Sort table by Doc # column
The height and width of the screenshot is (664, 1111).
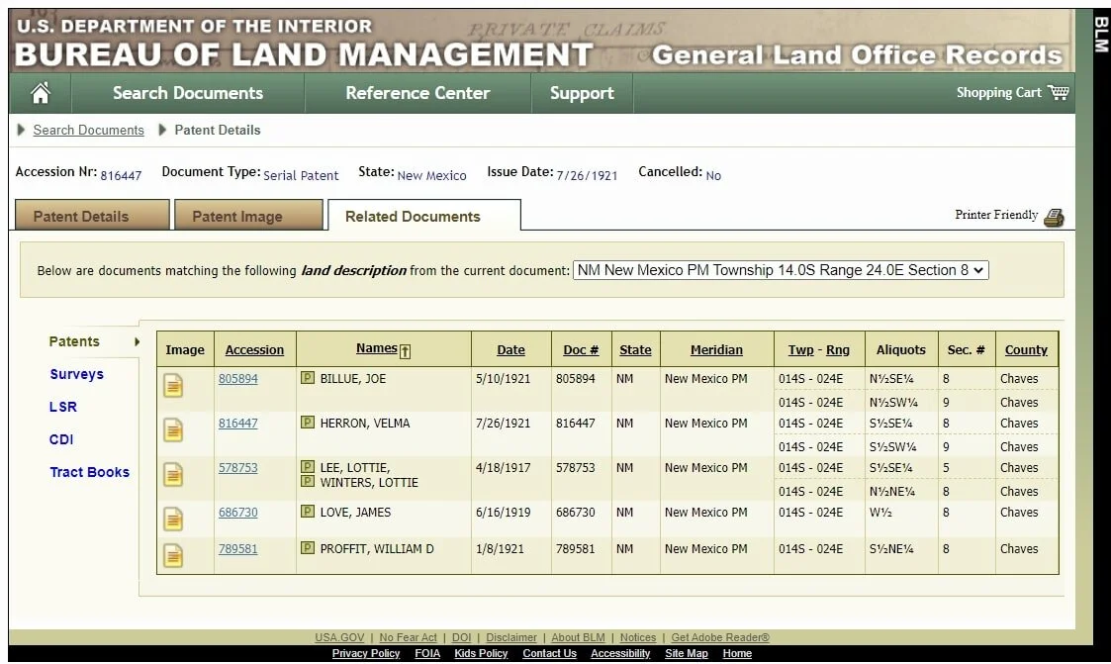(581, 350)
